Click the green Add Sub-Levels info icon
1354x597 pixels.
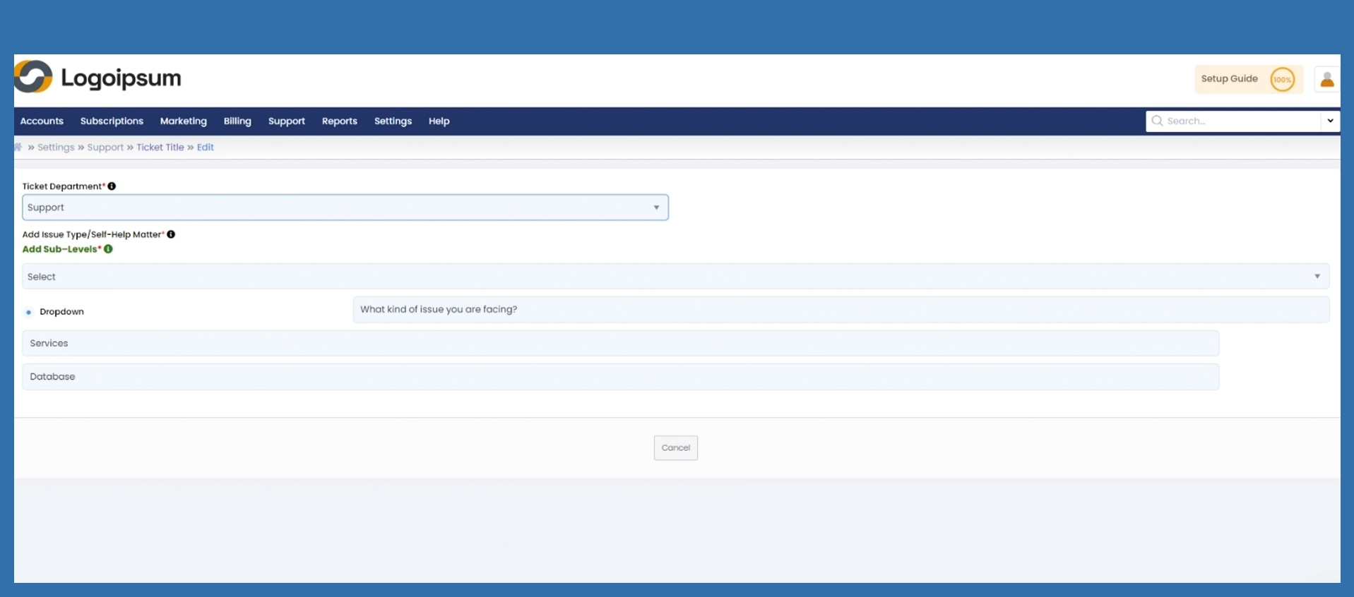point(108,249)
